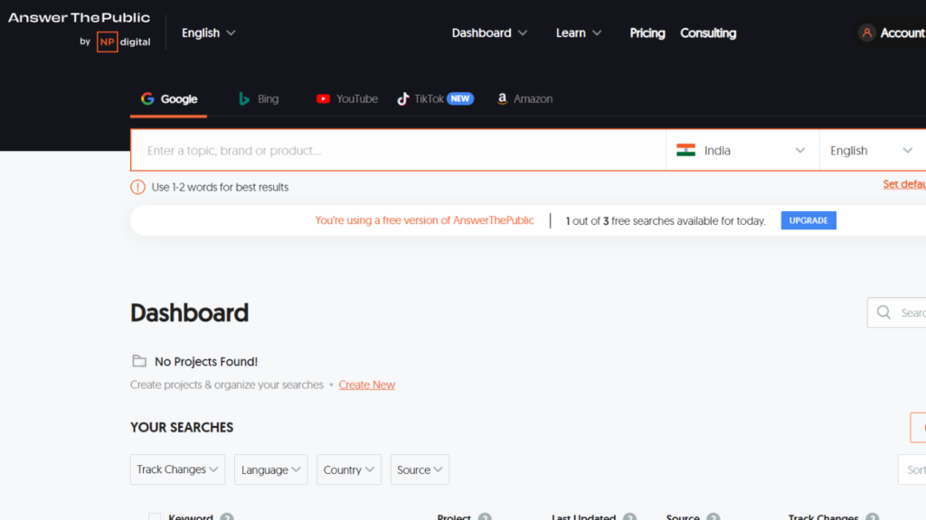The height and width of the screenshot is (520, 926).
Task: Open the Language filter dropdown
Action: [271, 469]
